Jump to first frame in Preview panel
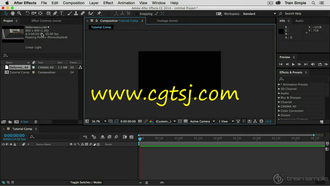The image size is (330, 186). (280, 64)
